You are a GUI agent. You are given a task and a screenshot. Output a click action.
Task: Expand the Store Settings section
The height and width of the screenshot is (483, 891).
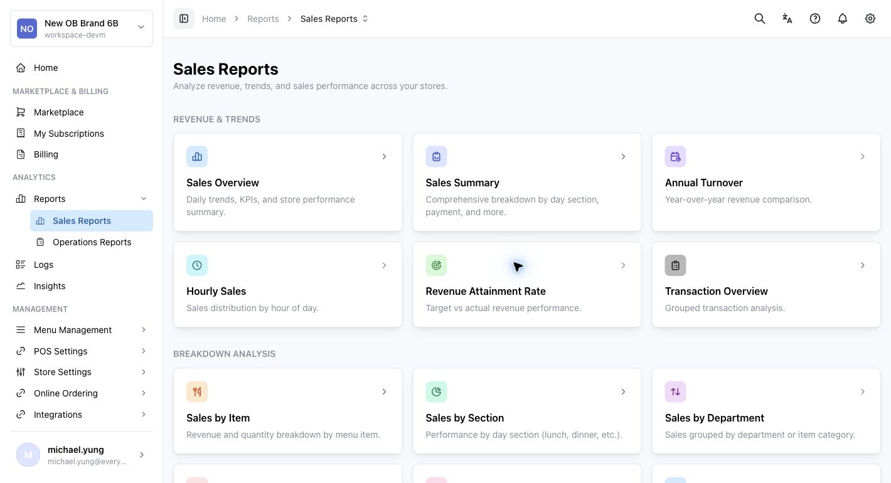coord(144,372)
